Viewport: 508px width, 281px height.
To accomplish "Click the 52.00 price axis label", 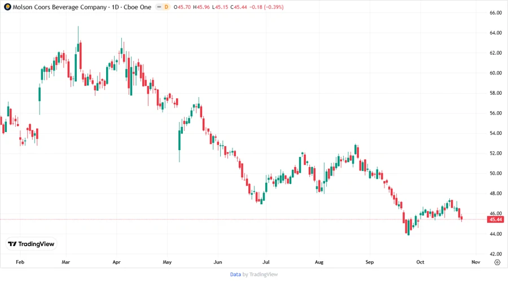I will point(496,153).
